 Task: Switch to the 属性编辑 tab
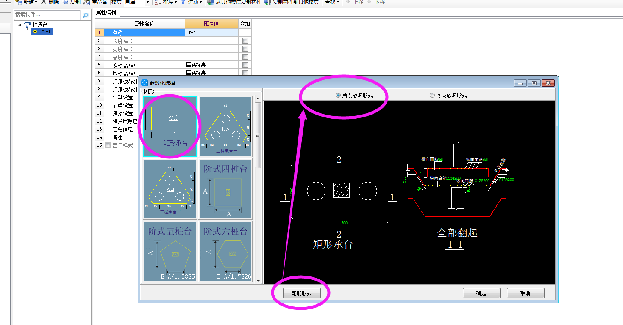(x=106, y=13)
